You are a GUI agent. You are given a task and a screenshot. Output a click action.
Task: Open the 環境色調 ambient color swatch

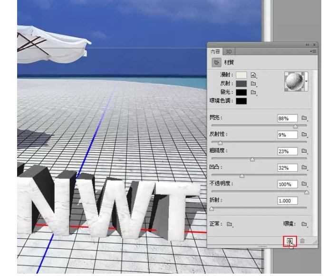point(241,101)
